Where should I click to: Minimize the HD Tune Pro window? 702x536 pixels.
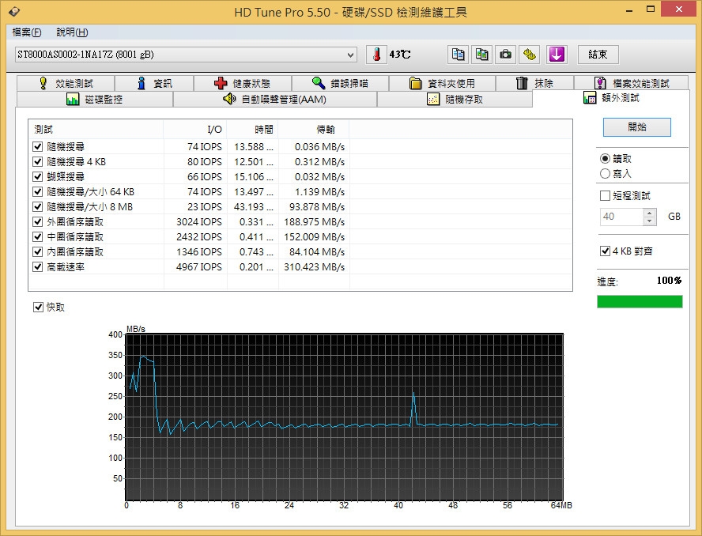coord(629,9)
